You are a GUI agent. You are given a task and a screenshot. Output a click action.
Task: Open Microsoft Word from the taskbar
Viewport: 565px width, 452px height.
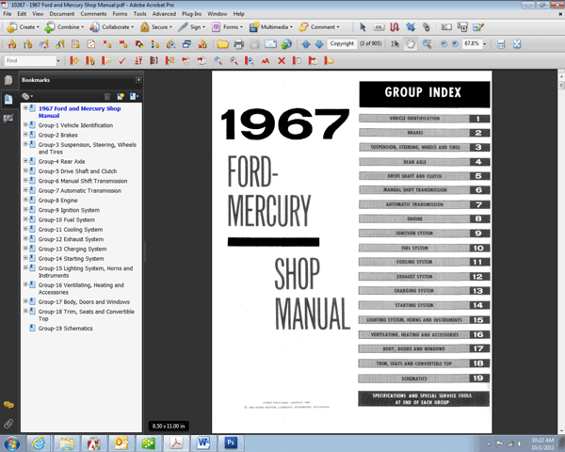(x=203, y=443)
